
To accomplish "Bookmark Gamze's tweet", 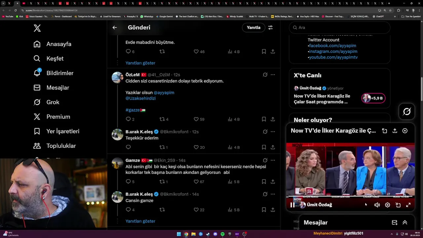I will click(x=264, y=181).
